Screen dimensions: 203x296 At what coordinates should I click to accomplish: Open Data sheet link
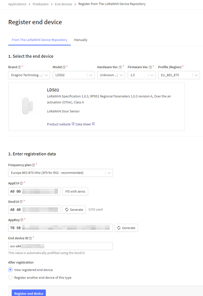83,124
